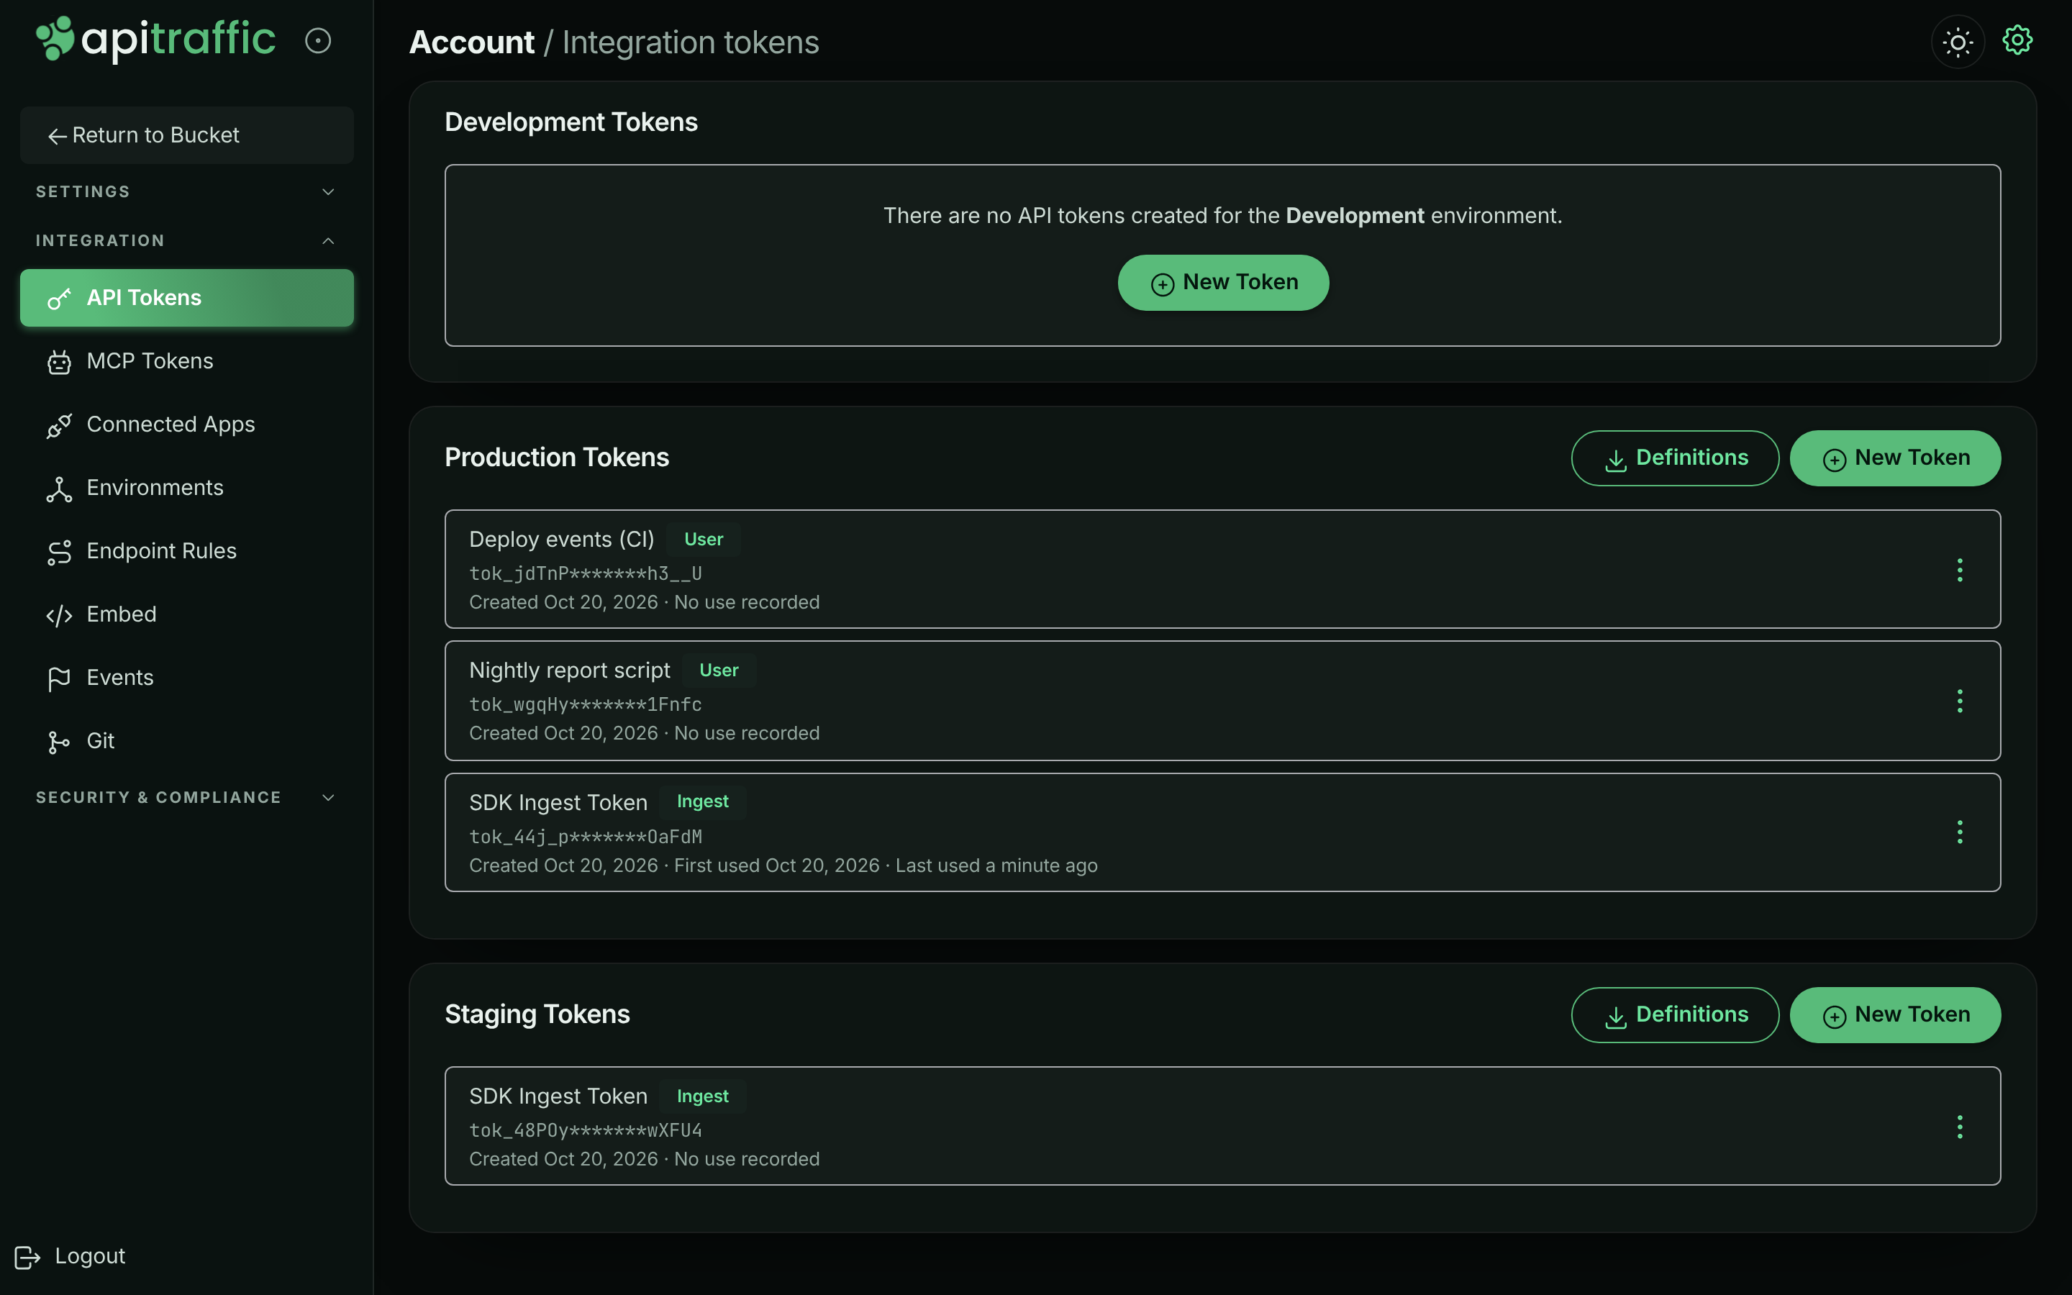Click Nightly report script token name

click(x=569, y=671)
